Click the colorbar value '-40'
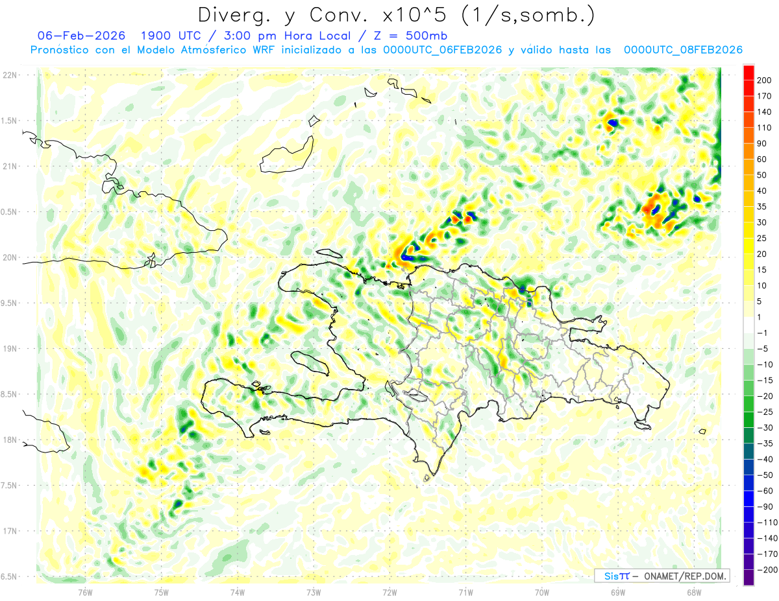The height and width of the screenshot is (601, 779). (767, 459)
